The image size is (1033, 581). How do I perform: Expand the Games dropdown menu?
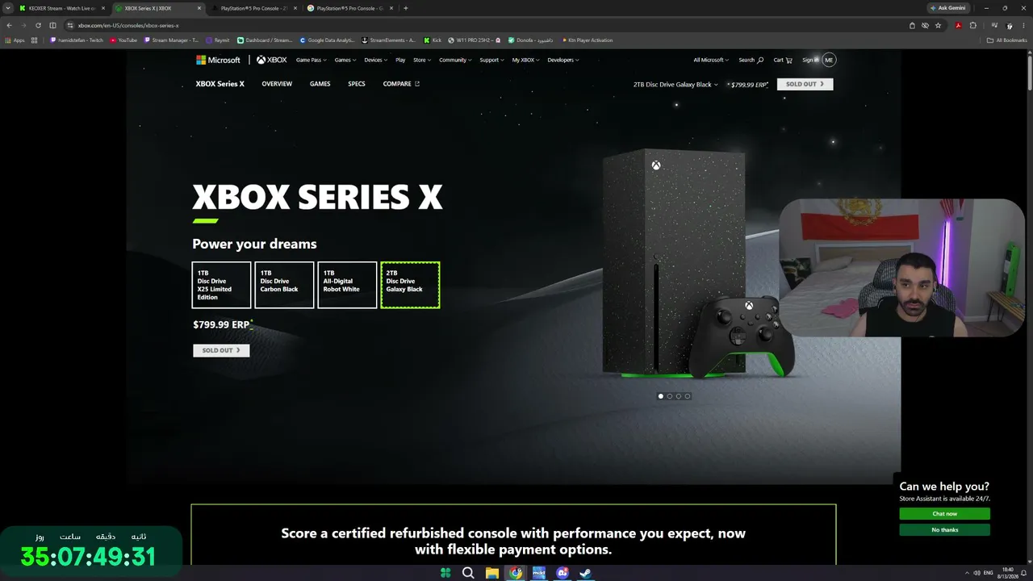coord(345,60)
